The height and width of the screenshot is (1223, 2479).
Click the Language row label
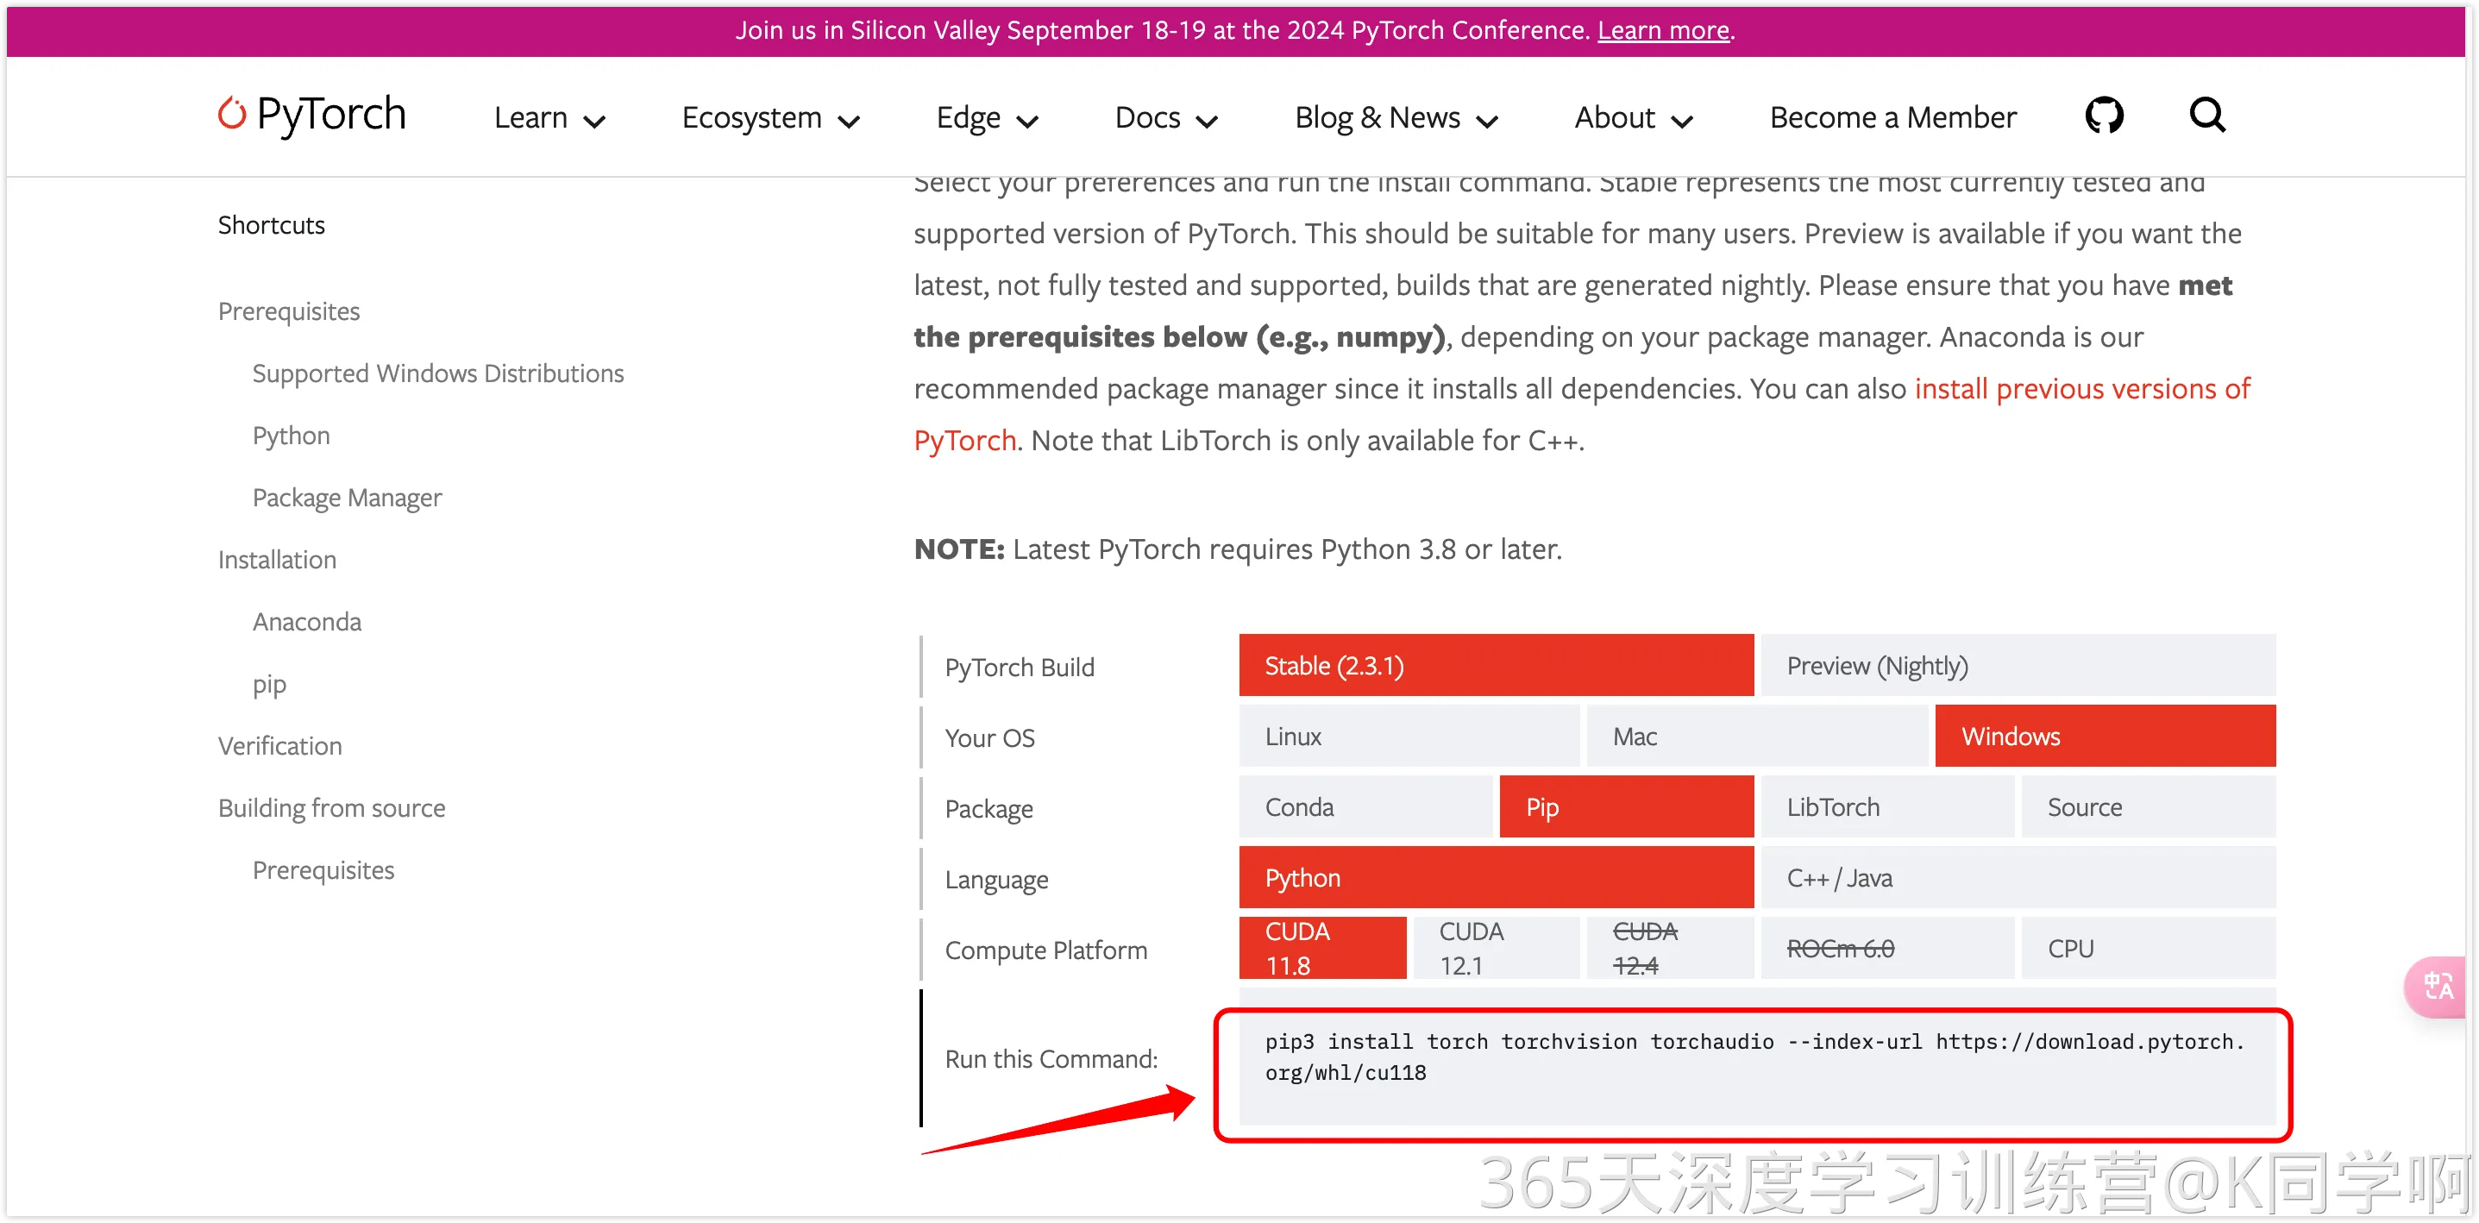996,880
